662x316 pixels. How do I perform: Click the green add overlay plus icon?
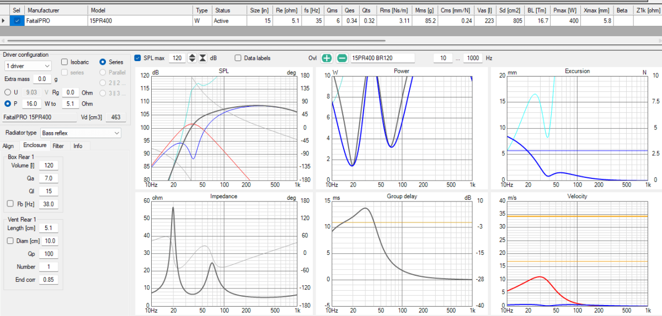tap(327, 58)
